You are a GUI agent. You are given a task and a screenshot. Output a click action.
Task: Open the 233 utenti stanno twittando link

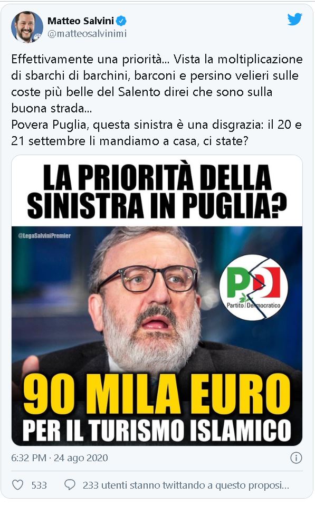186,485
